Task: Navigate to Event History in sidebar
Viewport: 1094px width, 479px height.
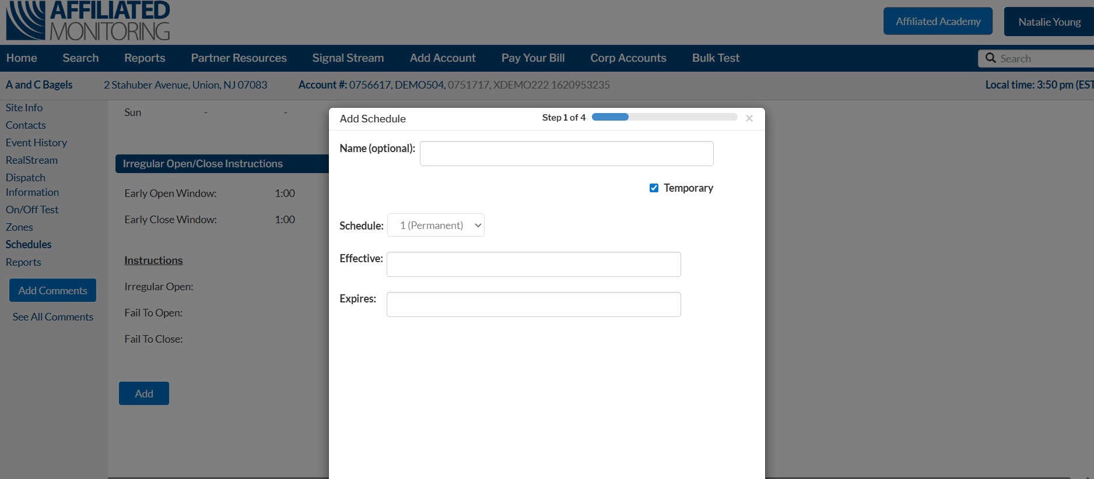Action: (36, 143)
